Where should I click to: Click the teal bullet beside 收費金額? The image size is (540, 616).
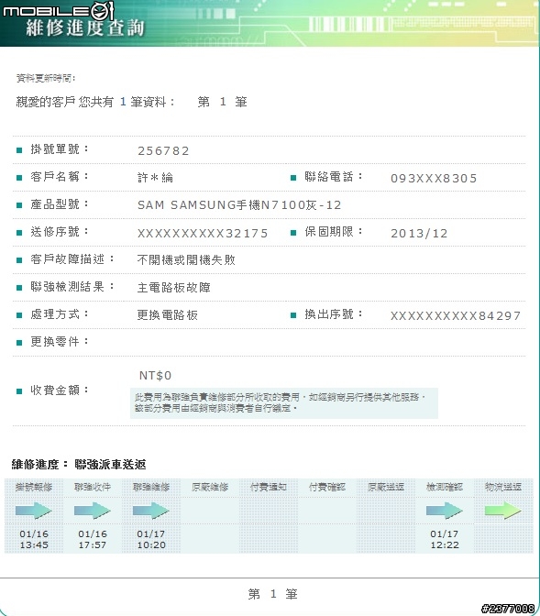coord(19,390)
